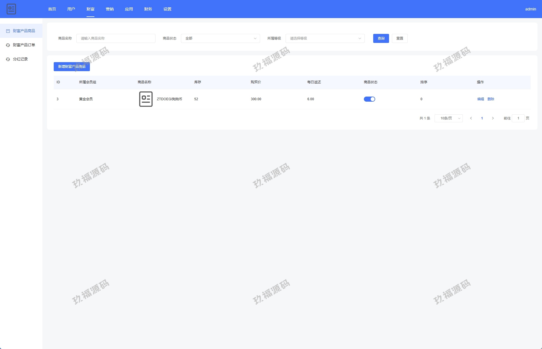Click 新增财富产品商品 to add product
Viewport: 542px width, 349px height.
[72, 67]
